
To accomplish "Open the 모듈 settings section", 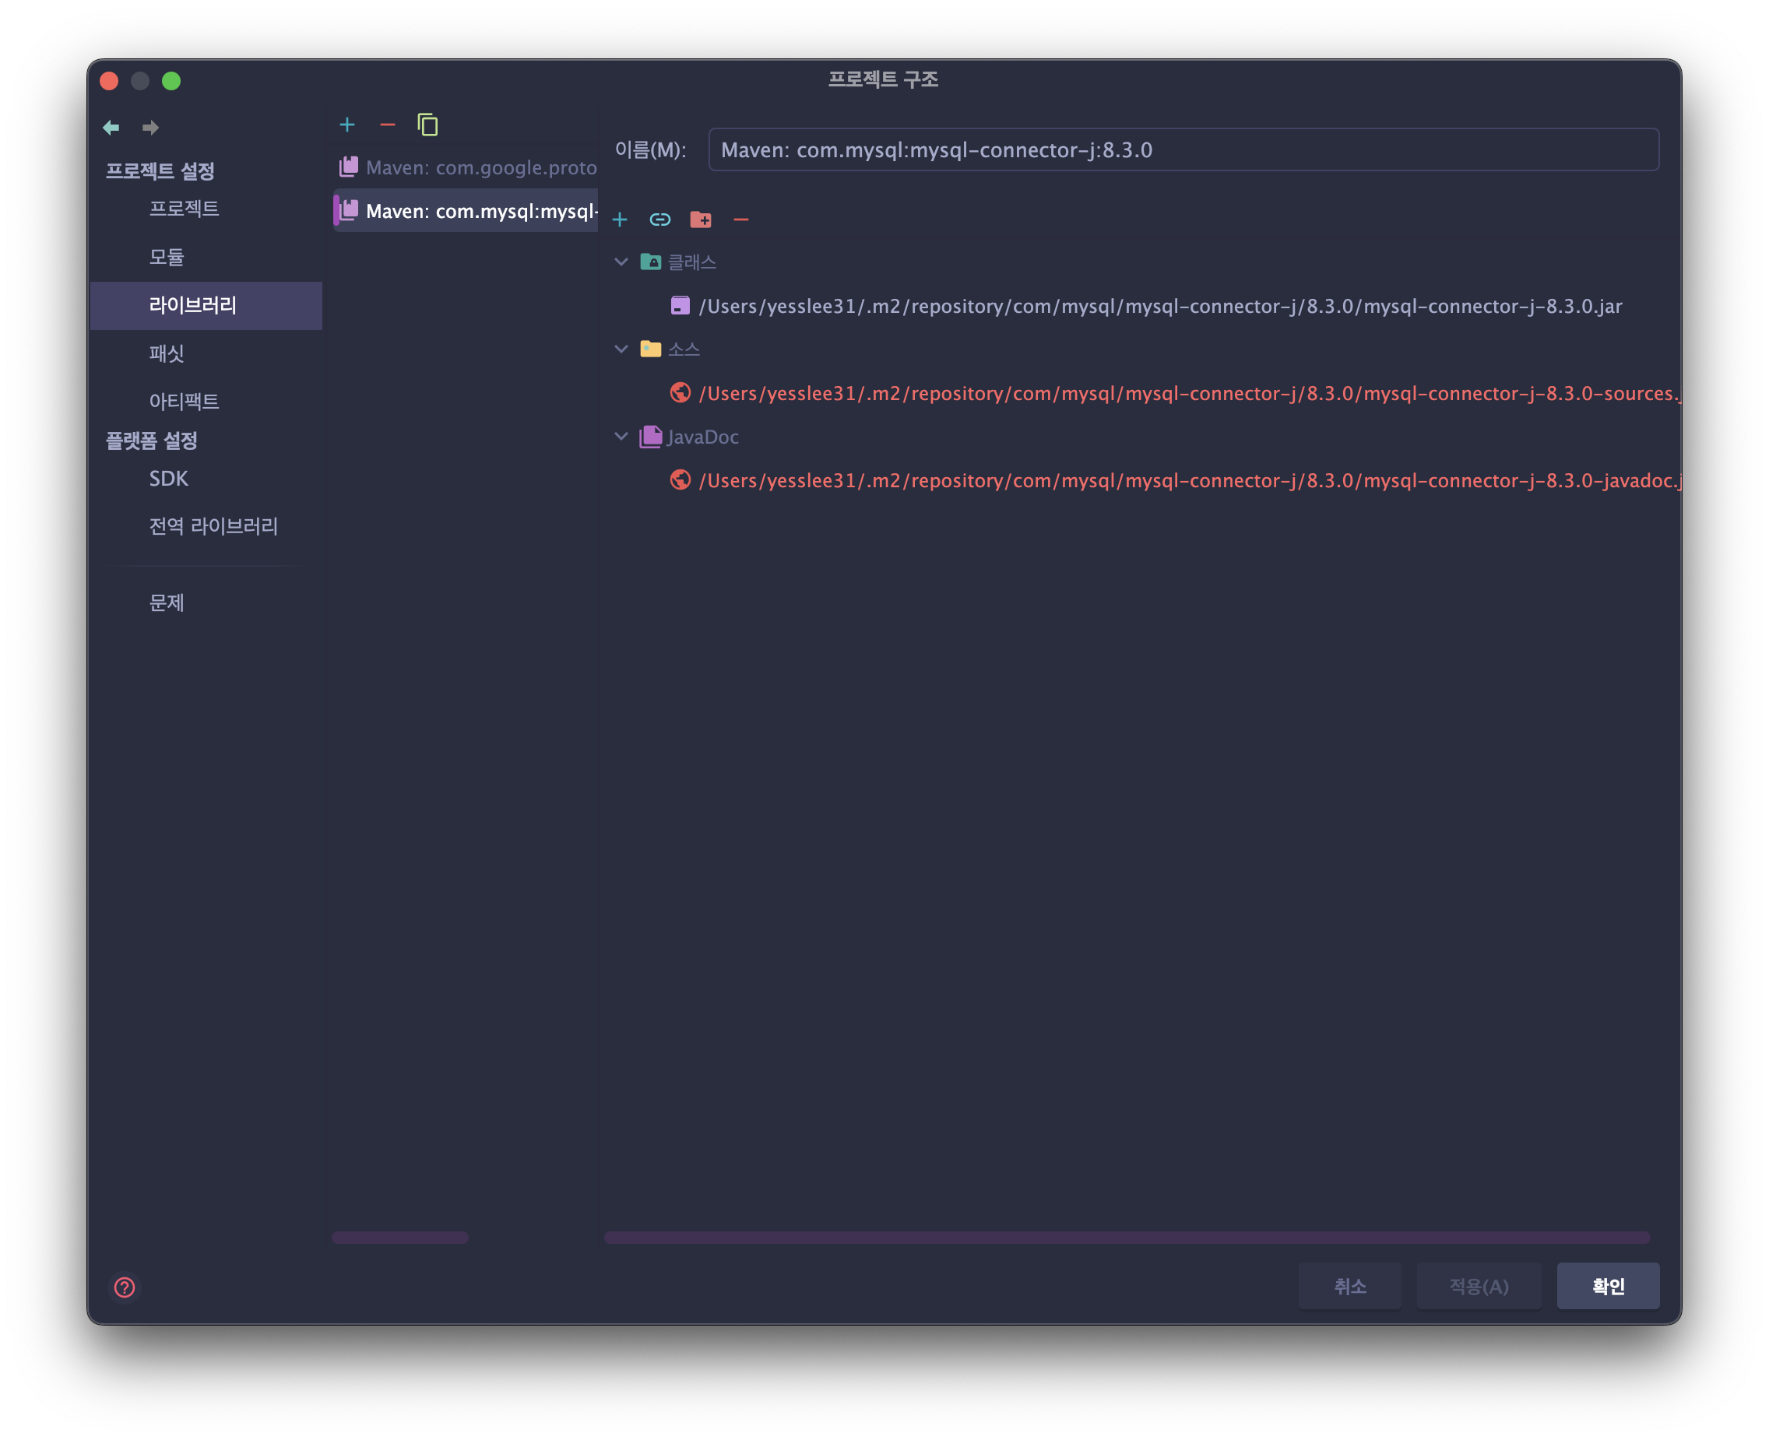I will (167, 257).
